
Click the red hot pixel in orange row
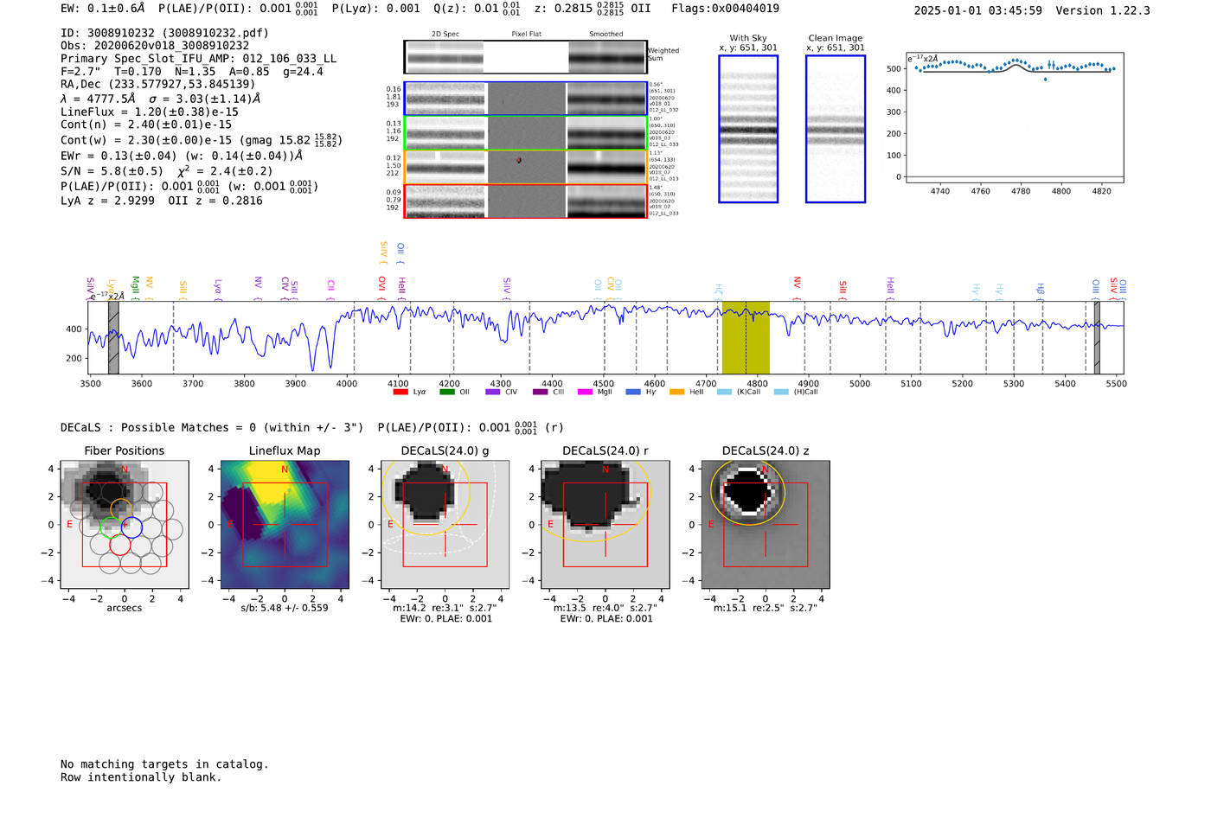519,160
